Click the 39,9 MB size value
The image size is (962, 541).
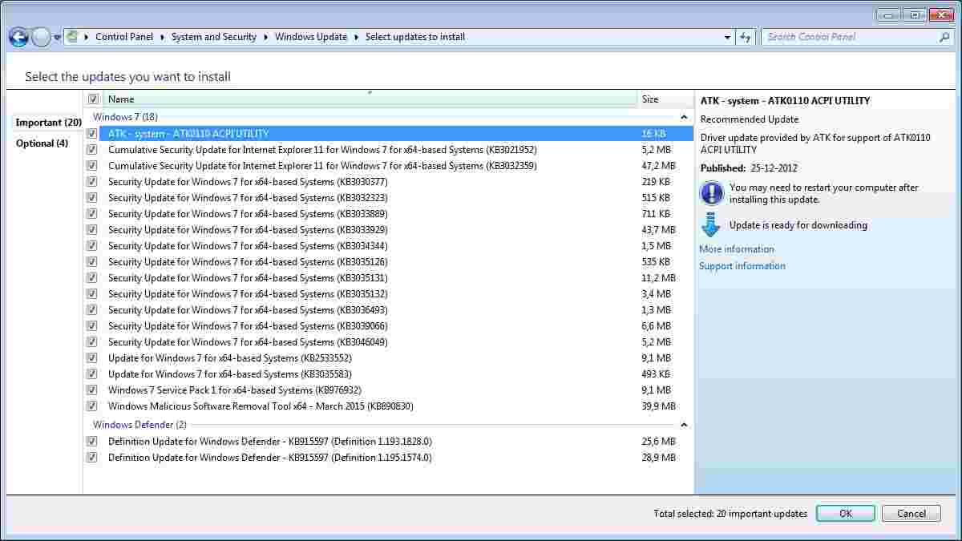click(659, 406)
